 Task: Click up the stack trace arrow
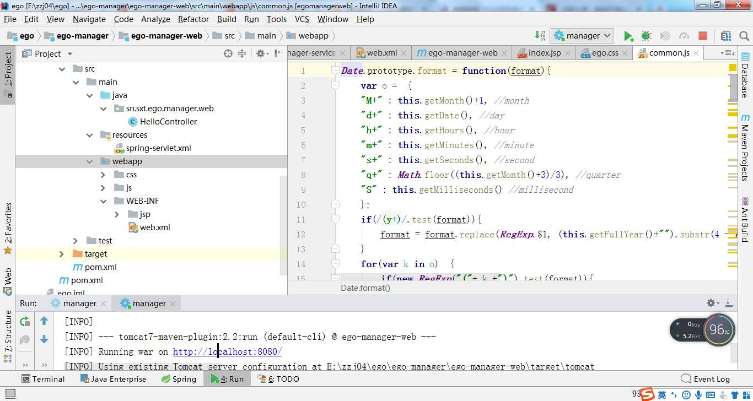pos(45,321)
